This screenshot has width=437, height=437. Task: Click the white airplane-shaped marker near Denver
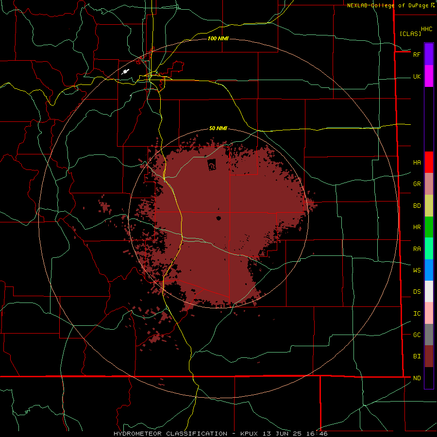click(125, 72)
